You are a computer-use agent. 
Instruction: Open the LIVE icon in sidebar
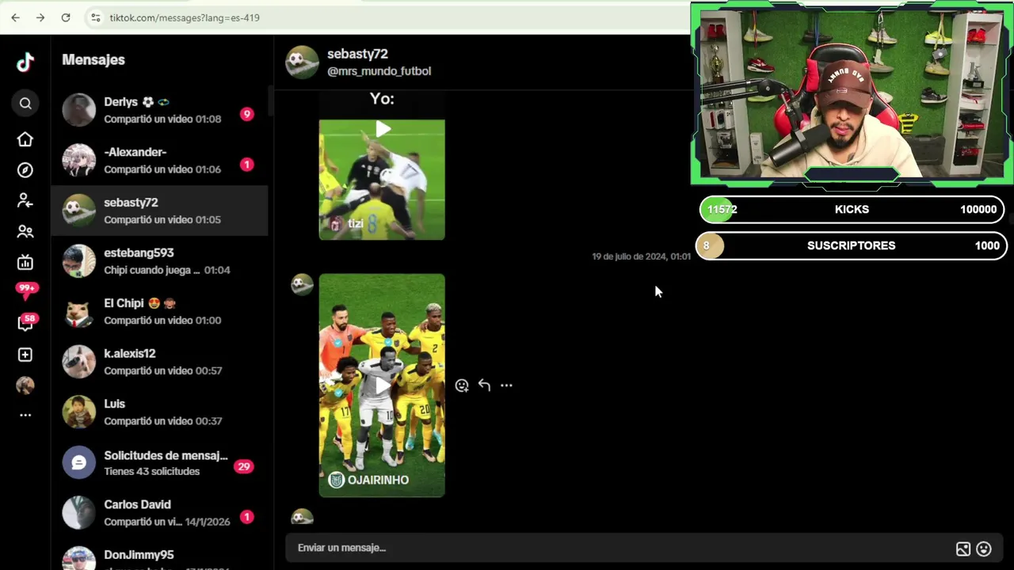tap(25, 263)
